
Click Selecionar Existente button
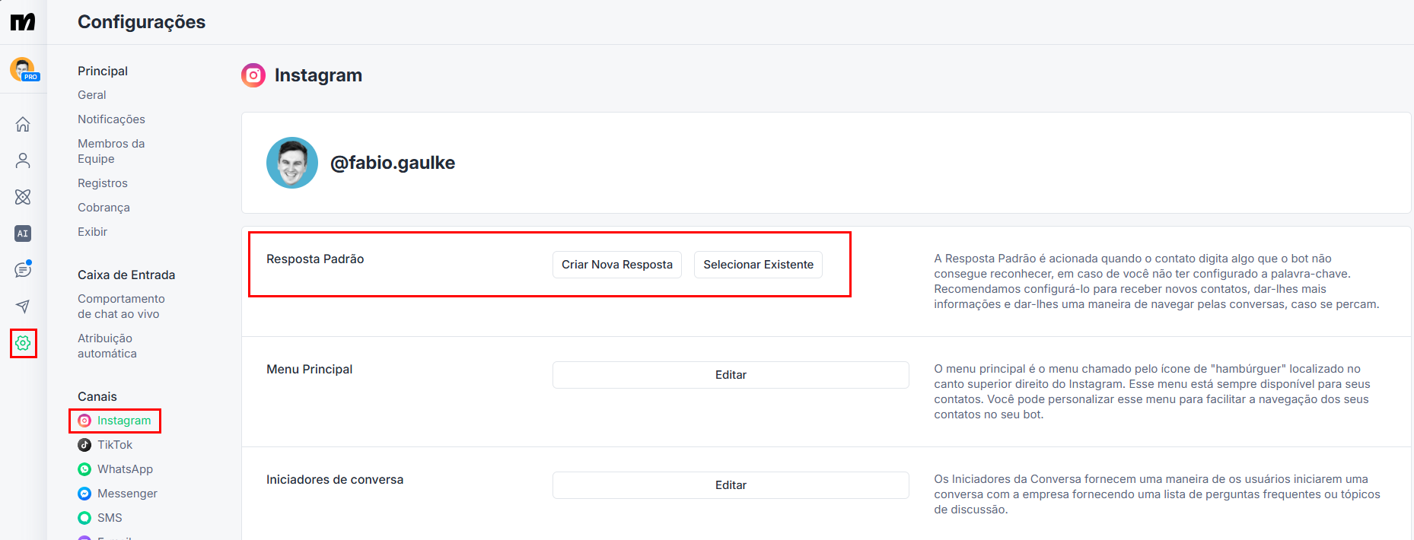[x=758, y=265]
